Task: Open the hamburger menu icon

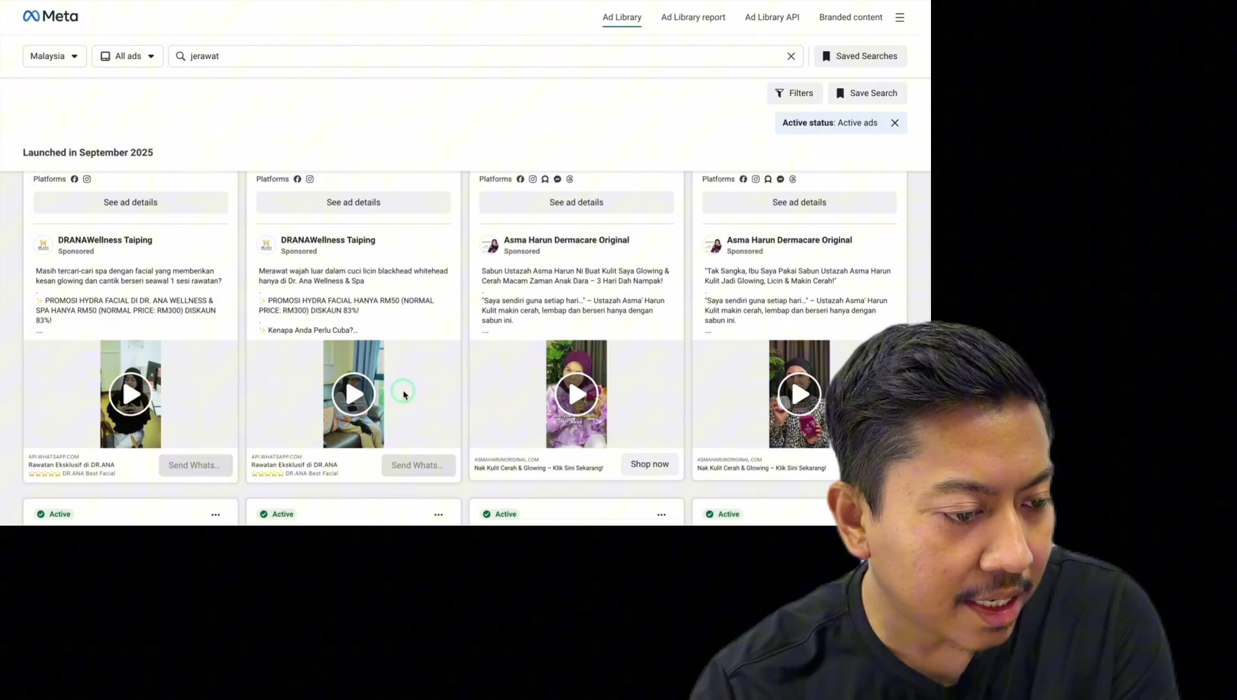Action: 899,17
